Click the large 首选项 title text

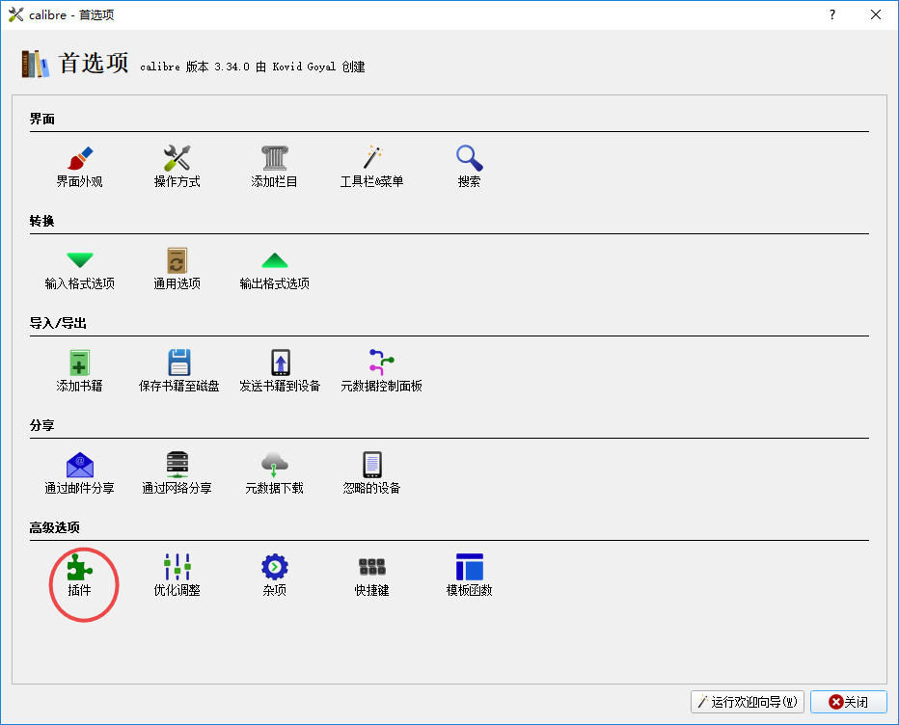click(94, 63)
